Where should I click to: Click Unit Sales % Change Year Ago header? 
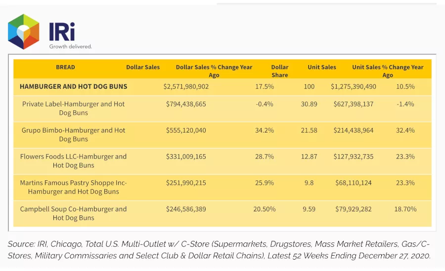coord(388,71)
